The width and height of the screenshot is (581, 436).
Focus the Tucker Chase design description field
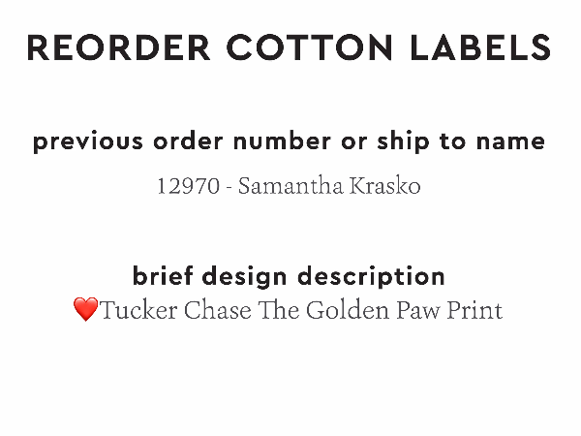[x=300, y=311]
